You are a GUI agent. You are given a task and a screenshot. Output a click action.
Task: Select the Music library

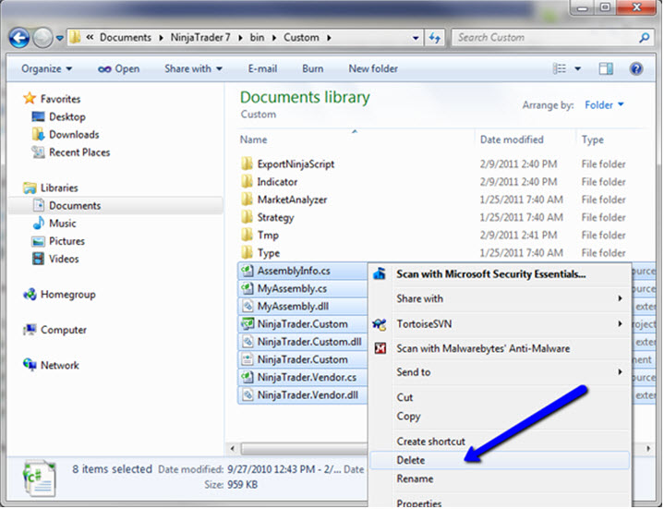[x=62, y=224]
